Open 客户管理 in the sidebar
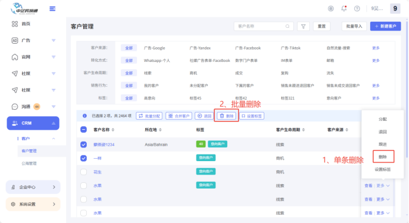This screenshot has height=223, width=409. (29, 151)
